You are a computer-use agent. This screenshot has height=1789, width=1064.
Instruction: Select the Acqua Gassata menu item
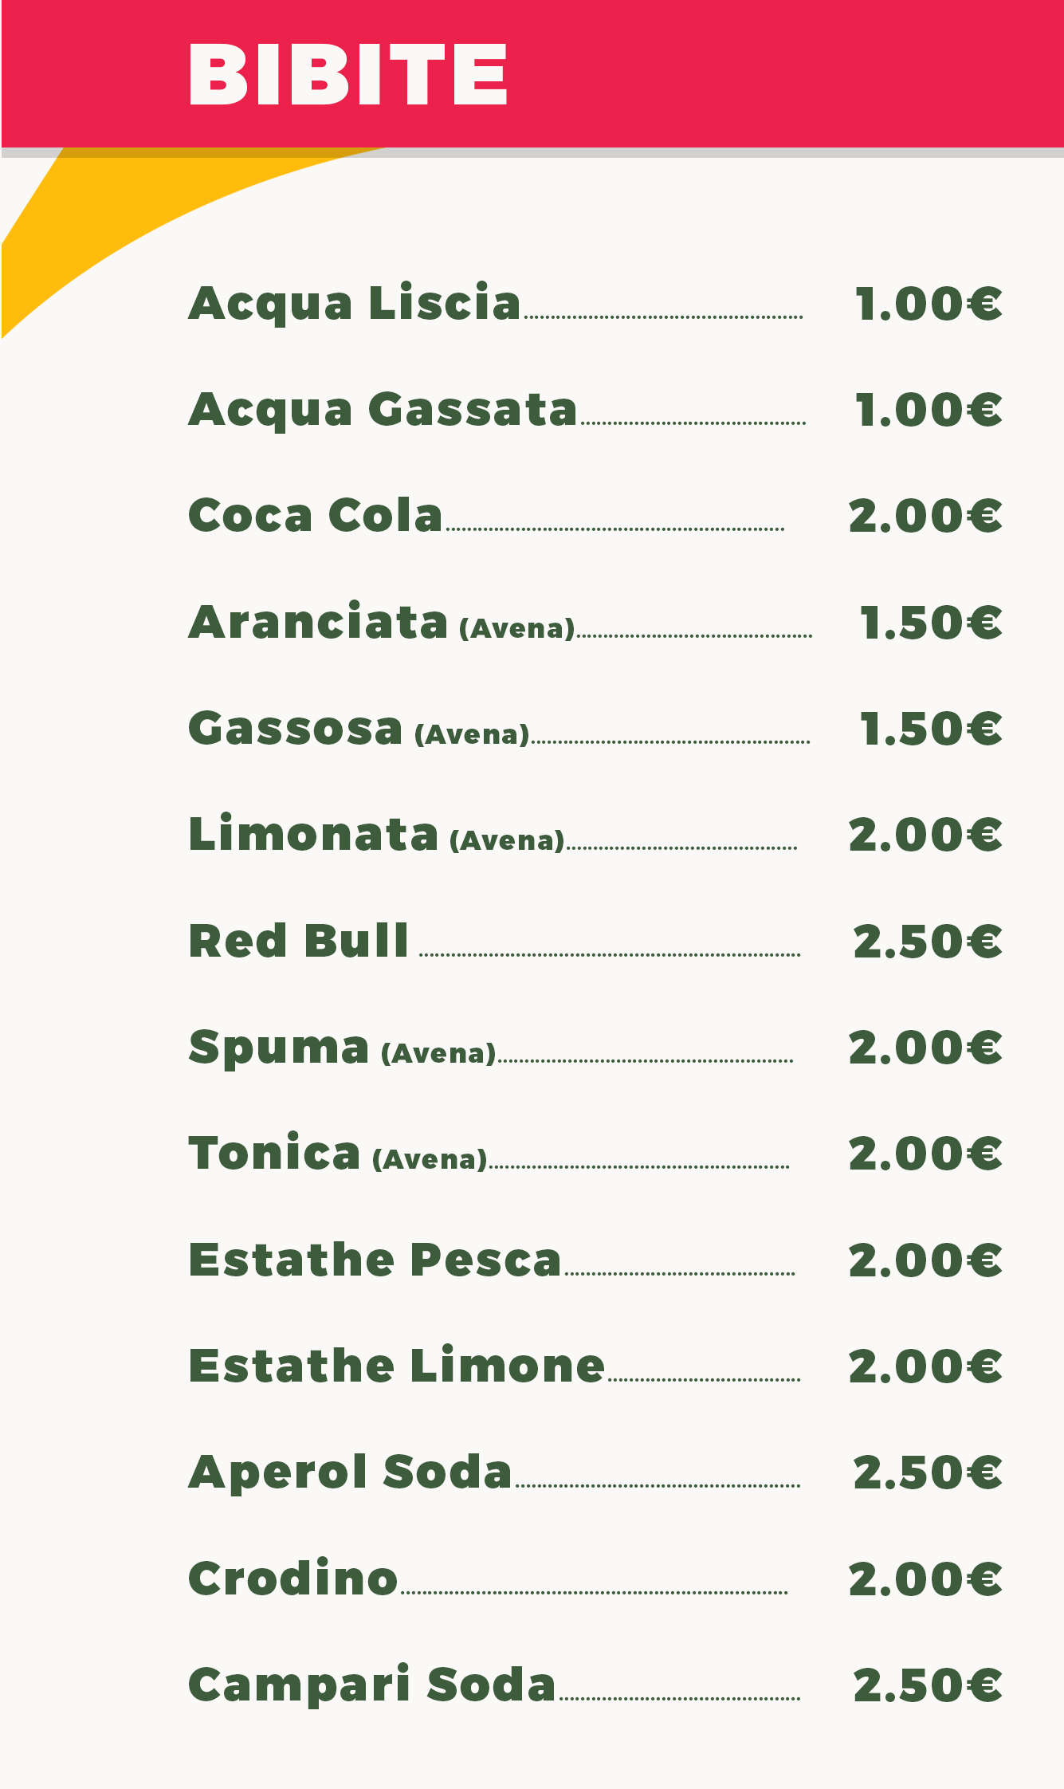[383, 411]
